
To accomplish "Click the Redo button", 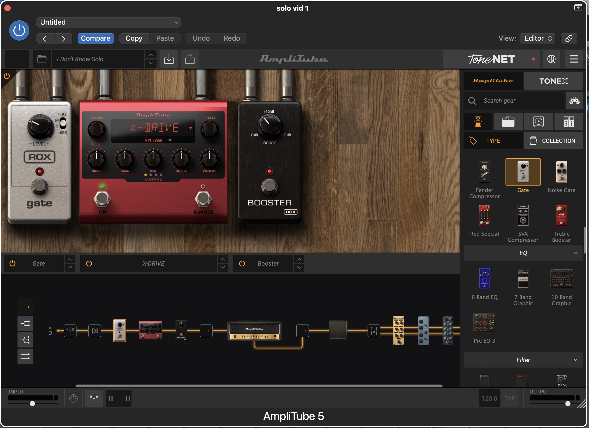I will 232,38.
